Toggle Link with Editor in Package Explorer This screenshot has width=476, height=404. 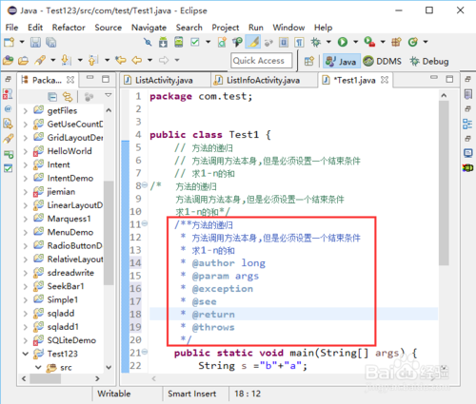pyautogui.click(x=68, y=96)
